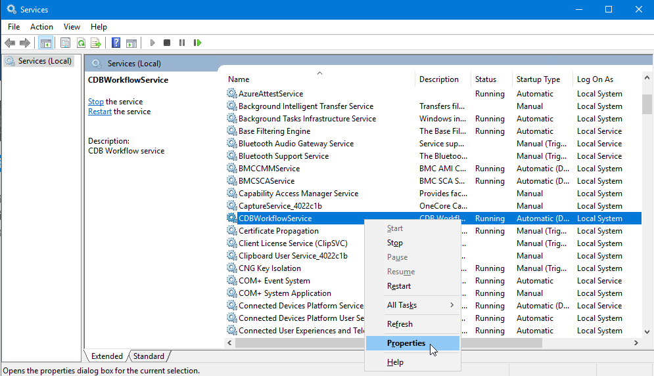Screen dimensions: 654x376
Task: Click the Stop the service link
Action: [96, 102]
